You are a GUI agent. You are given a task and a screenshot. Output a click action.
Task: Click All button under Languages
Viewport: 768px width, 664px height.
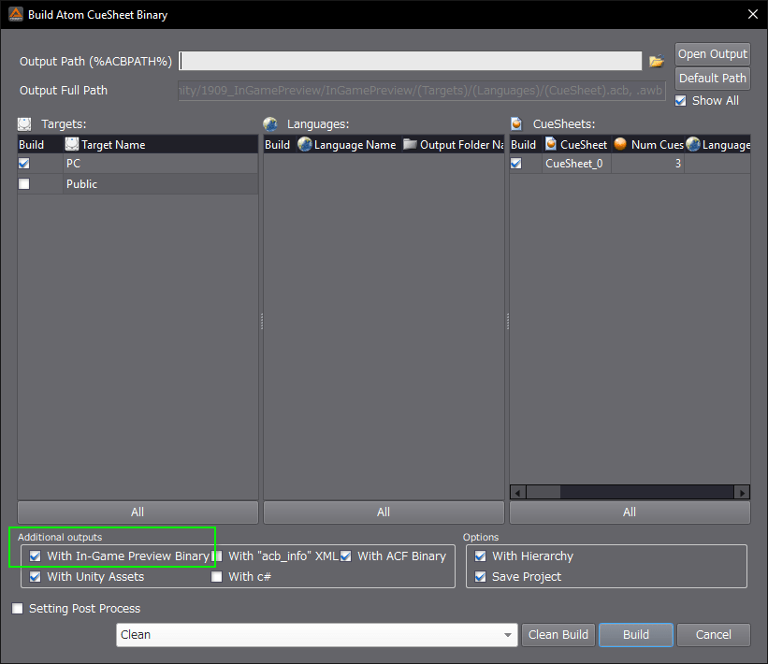[384, 512]
